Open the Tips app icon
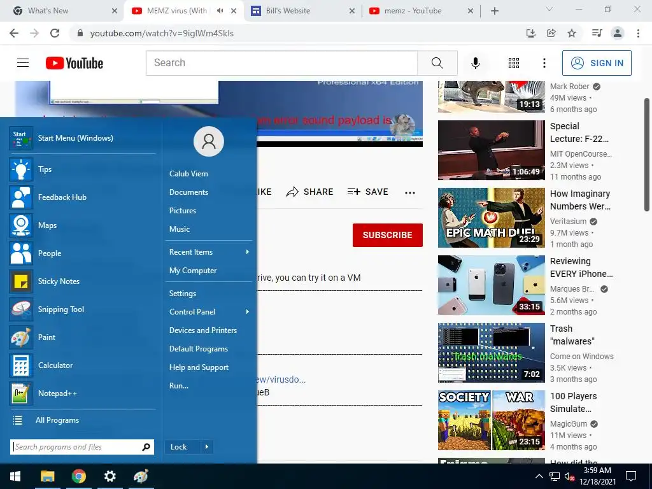 point(21,169)
